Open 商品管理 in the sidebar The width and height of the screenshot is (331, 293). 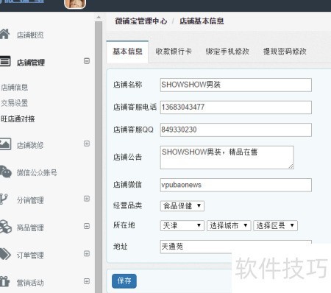coord(30,227)
